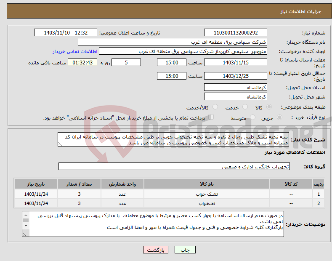Image resolution: width=332 pixels, height=261 pixels.
Task: Select the متوسط purchase type radio
Action: point(252,117)
